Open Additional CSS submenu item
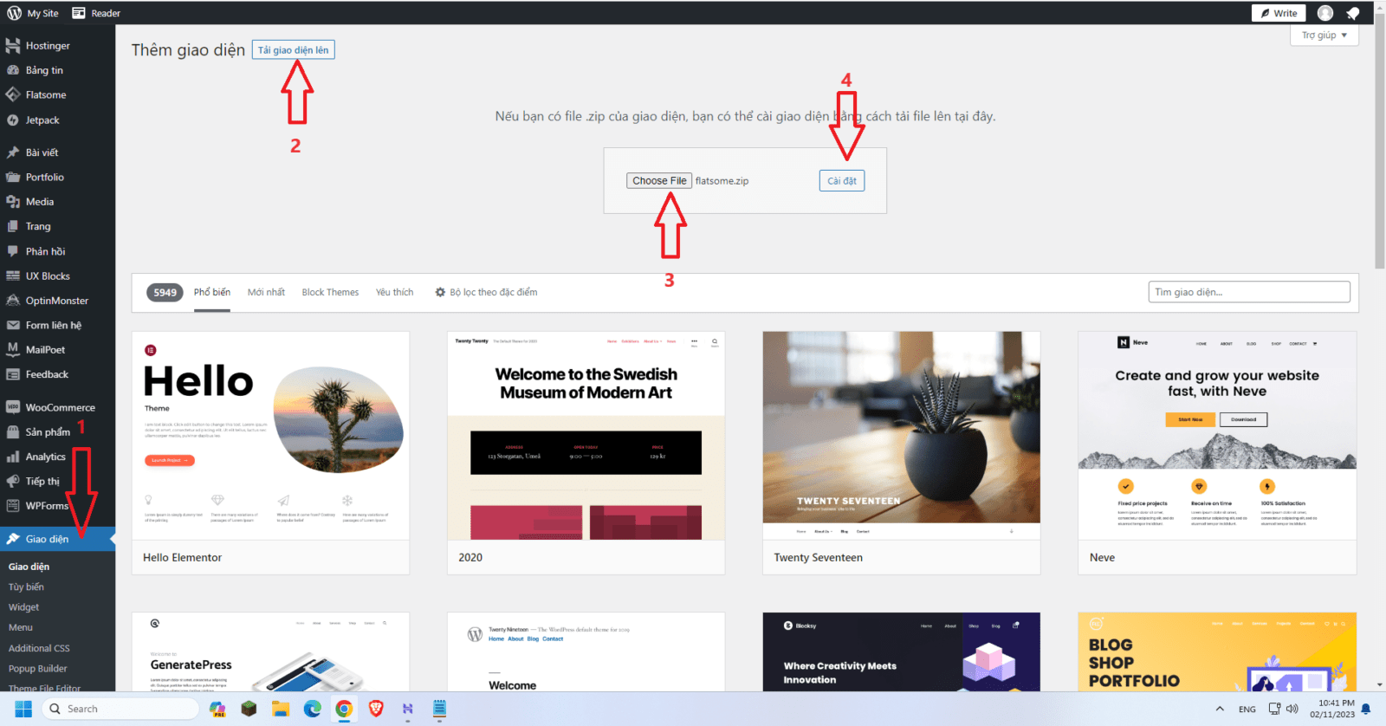The image size is (1386, 726). coord(39,648)
